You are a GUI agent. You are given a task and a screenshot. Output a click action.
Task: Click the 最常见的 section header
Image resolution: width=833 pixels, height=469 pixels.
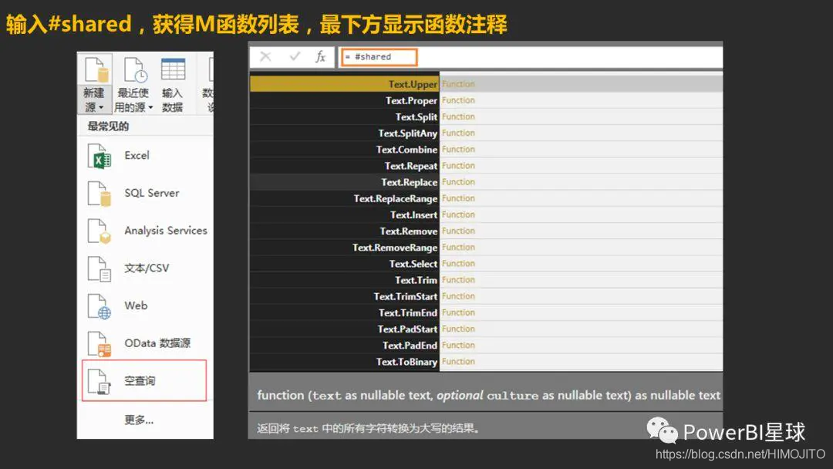(109, 127)
